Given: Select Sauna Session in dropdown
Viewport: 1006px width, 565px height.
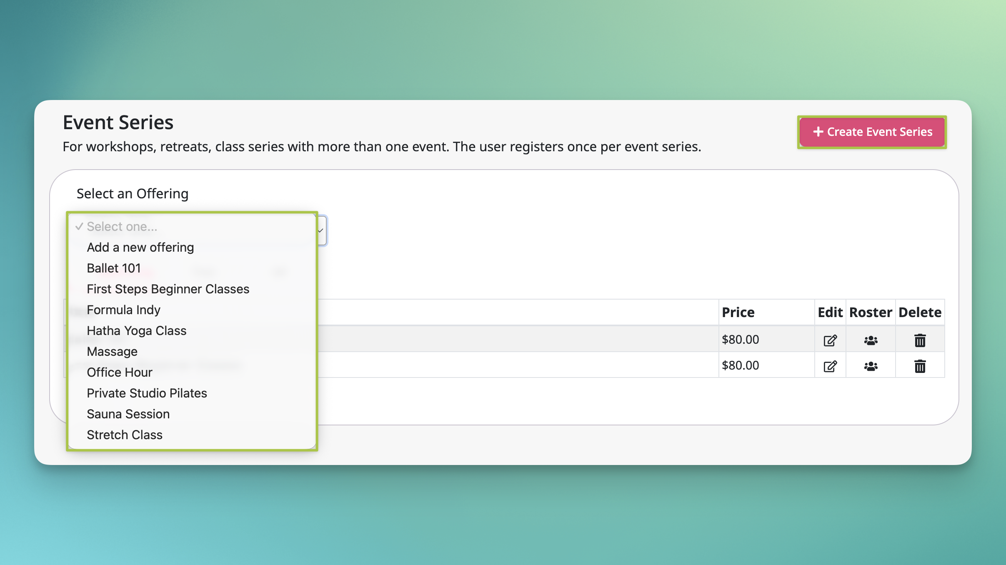Looking at the screenshot, I should tap(192, 414).
